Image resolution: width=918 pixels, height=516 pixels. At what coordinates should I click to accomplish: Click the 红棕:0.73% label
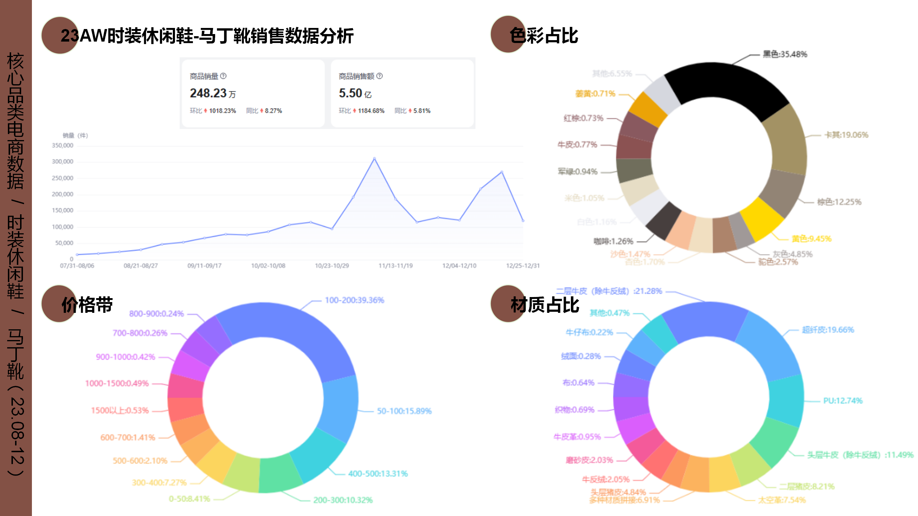(x=583, y=118)
